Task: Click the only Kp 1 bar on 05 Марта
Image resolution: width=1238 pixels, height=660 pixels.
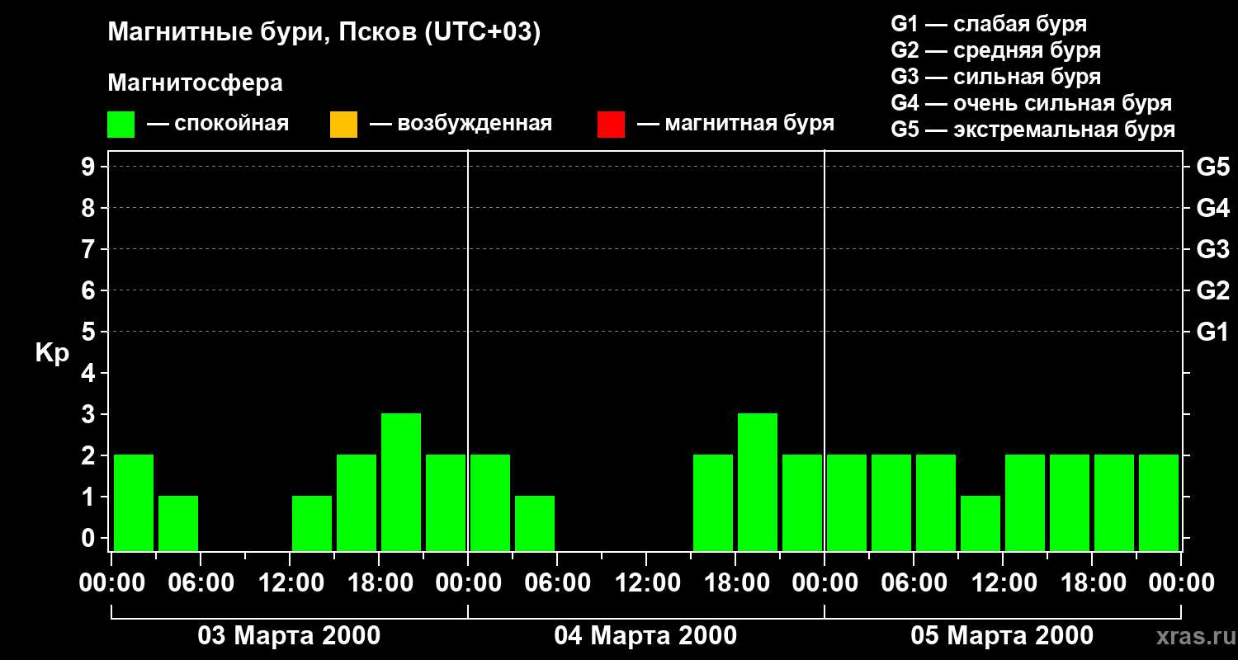Action: [x=980, y=523]
